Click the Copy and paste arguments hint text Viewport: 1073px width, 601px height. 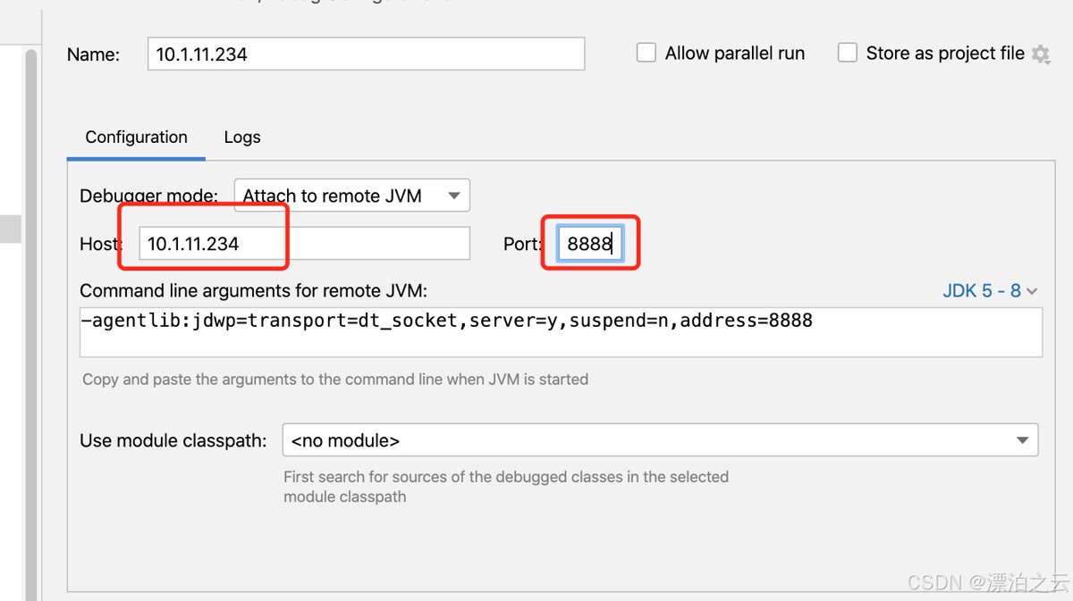335,379
